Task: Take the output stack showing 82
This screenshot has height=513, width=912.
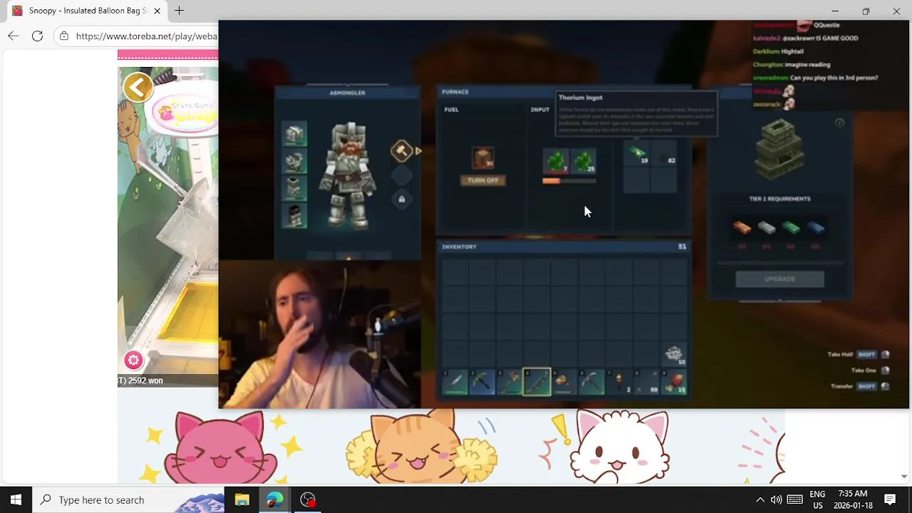Action: tap(664, 154)
